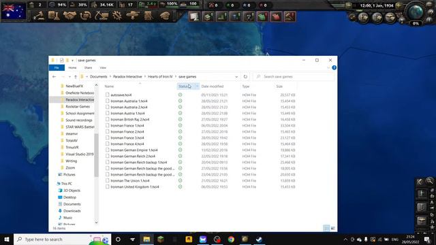The width and height of the screenshot is (436, 245).
Task: Expand chevron after Hearts of Iron IV breadcrumb
Action: point(176,77)
